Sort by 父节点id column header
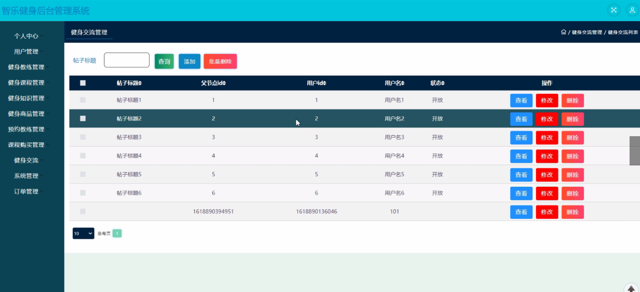640x292 pixels. (x=213, y=83)
